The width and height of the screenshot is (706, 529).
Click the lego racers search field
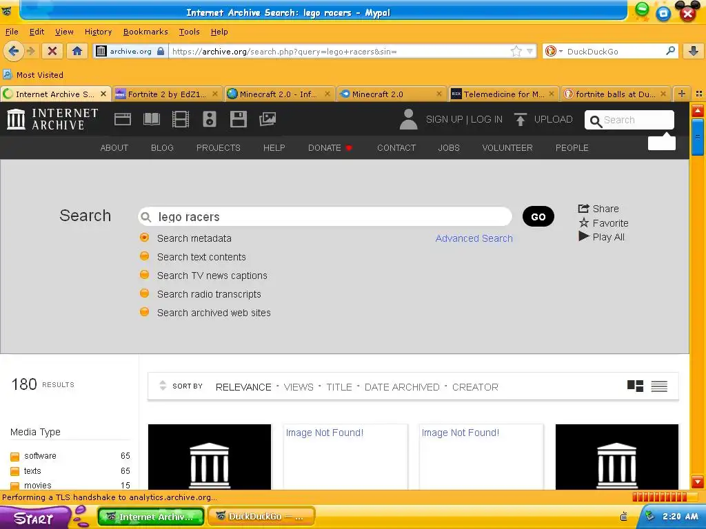click(x=325, y=216)
